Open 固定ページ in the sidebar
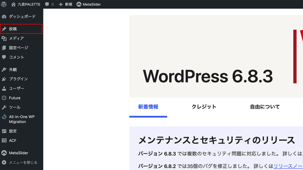The image size is (303, 170). 18,48
